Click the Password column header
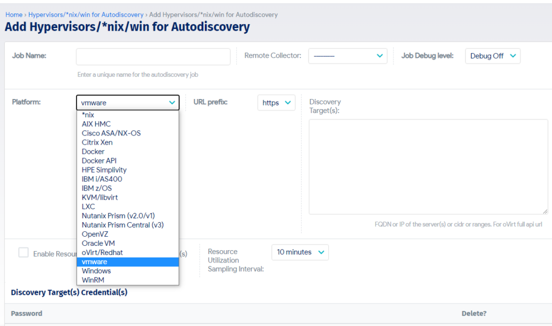Viewport: 552px width, 326px height. [x=26, y=313]
